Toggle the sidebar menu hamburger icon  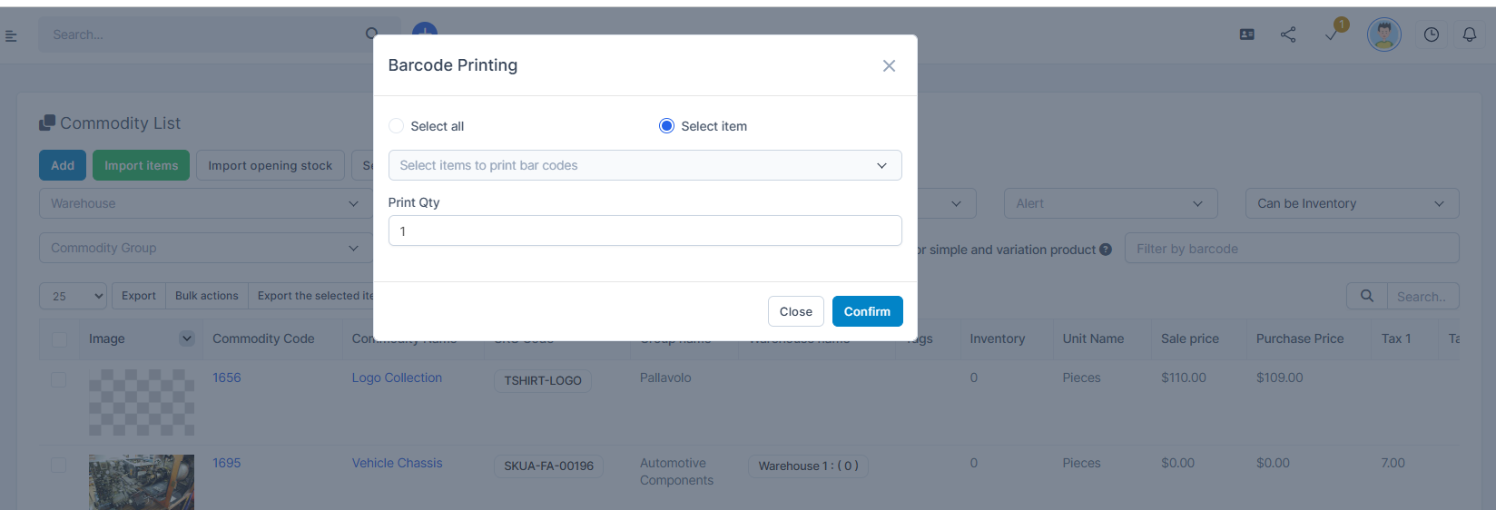pyautogui.click(x=11, y=35)
